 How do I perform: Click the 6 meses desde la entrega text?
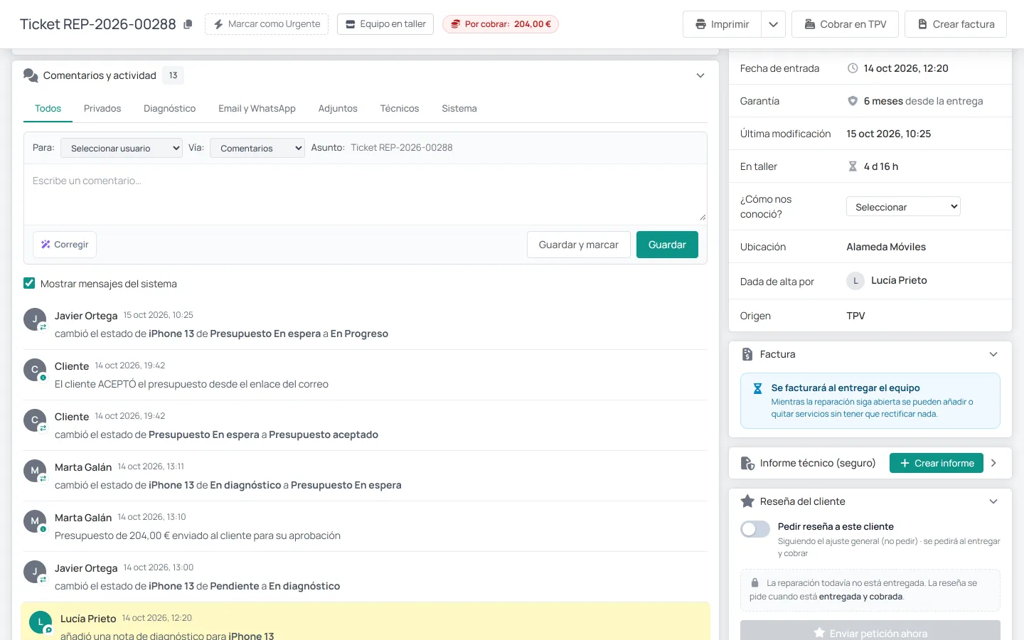(x=923, y=101)
